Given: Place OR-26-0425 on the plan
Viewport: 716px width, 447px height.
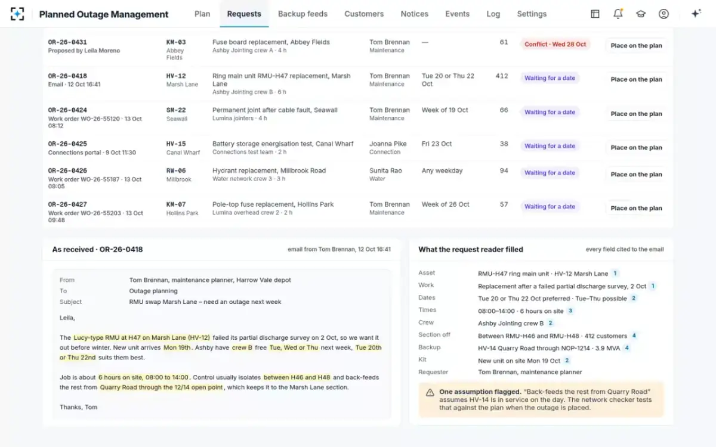Looking at the screenshot, I should (x=636, y=147).
